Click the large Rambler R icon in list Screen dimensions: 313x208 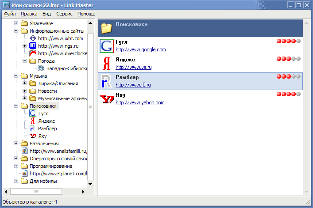(x=106, y=81)
